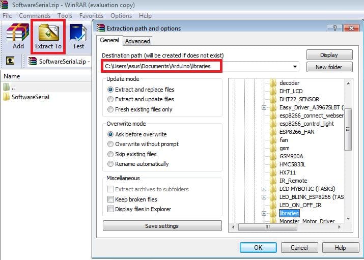Screen dimensions: 364x260
Task: Click the New folder button
Action: click(x=329, y=67)
